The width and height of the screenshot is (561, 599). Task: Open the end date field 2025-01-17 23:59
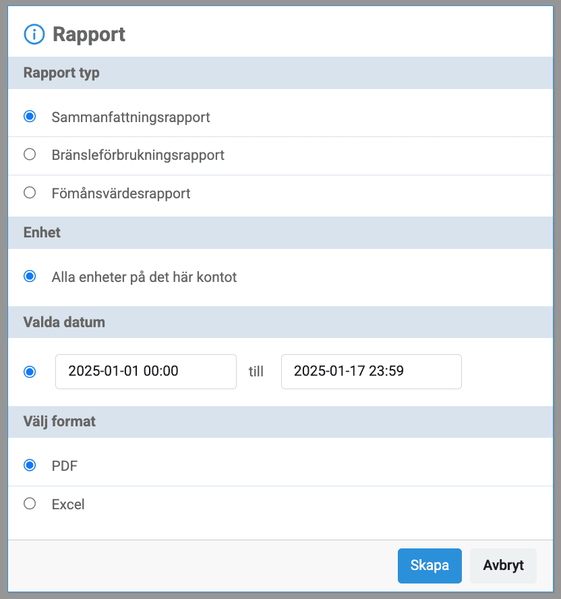[x=371, y=371]
